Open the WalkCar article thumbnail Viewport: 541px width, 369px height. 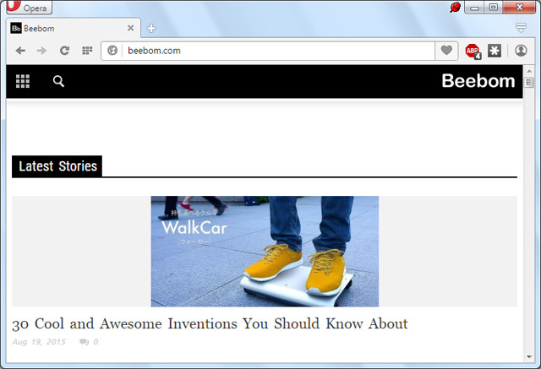(x=265, y=252)
